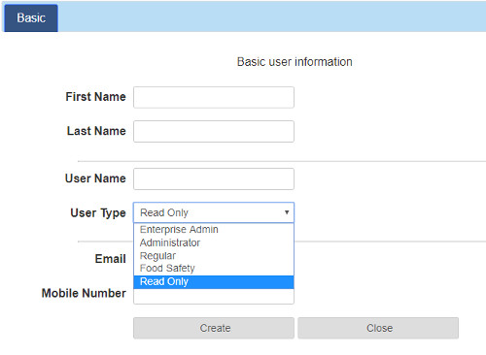The image size is (486, 355).
Task: Select Food Safety user type option
Action: (x=214, y=269)
